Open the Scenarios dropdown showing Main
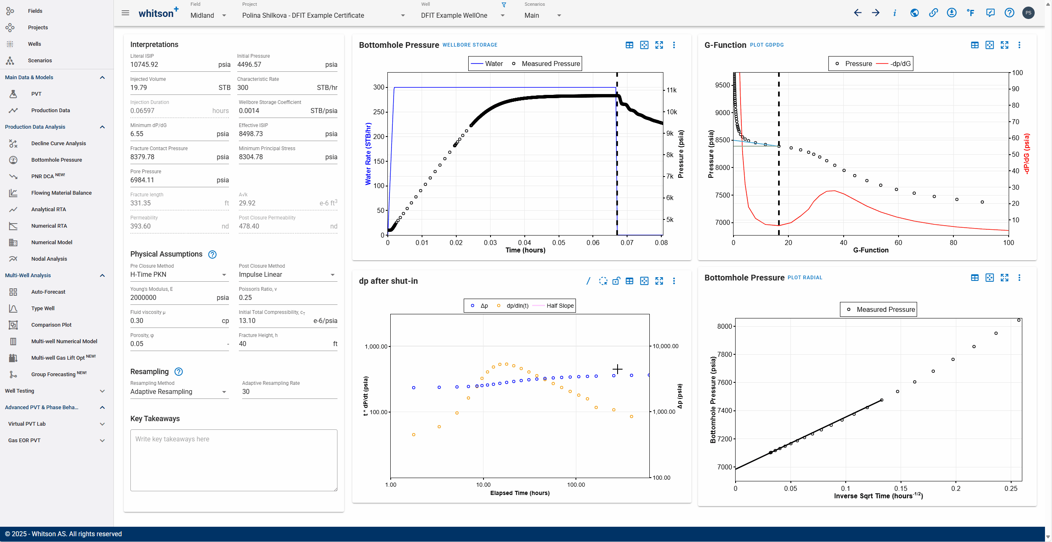 (x=543, y=15)
